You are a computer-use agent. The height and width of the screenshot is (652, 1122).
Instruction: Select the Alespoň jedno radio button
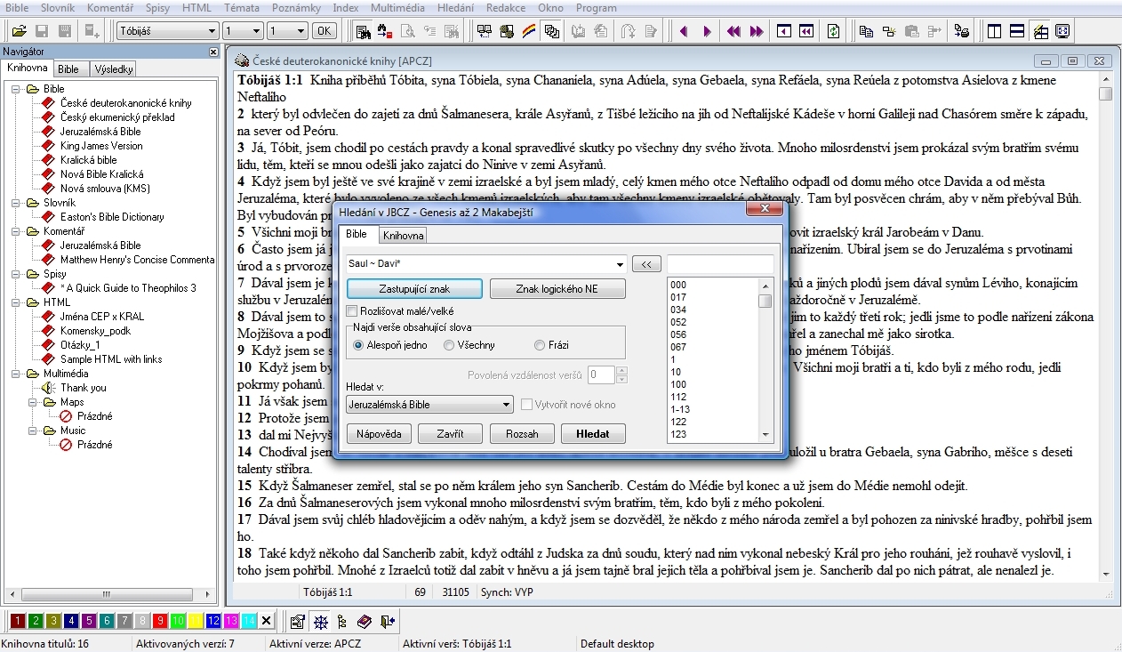pos(359,345)
